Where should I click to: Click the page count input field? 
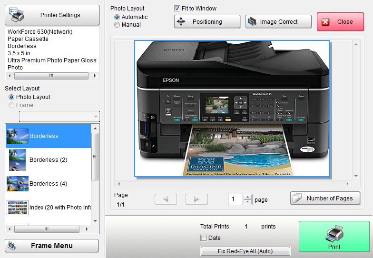[235, 199]
